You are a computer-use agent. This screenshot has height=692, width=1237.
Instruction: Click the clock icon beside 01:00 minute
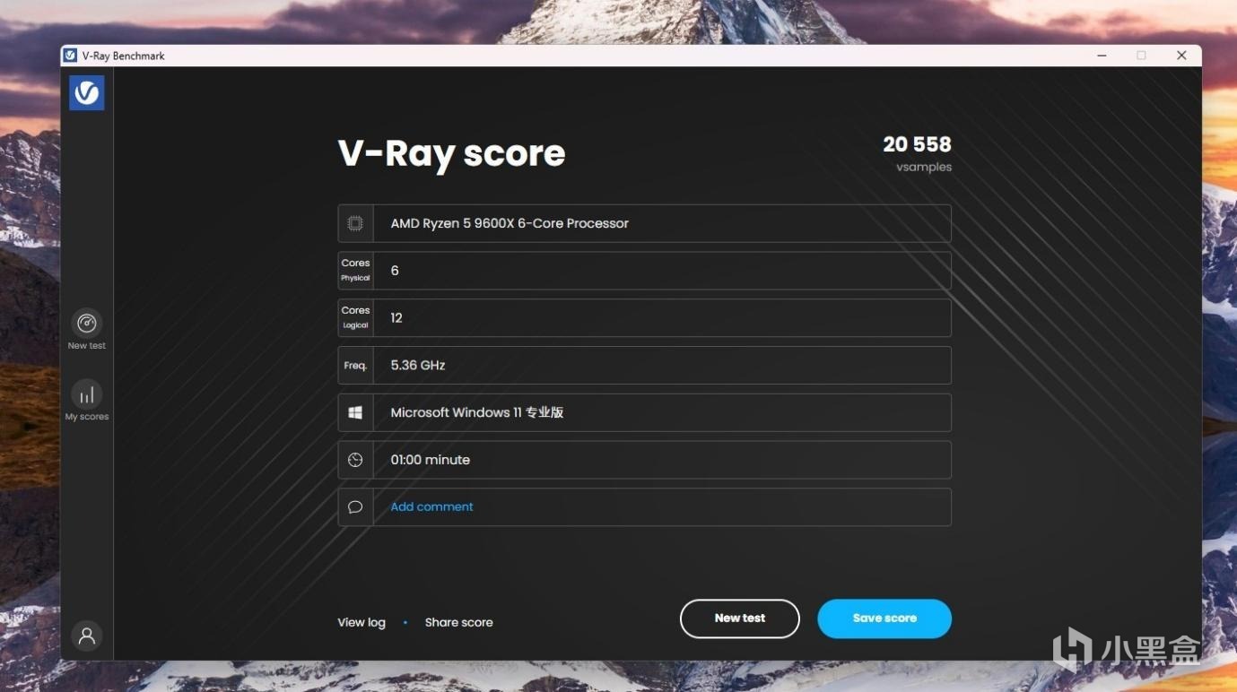[355, 460]
